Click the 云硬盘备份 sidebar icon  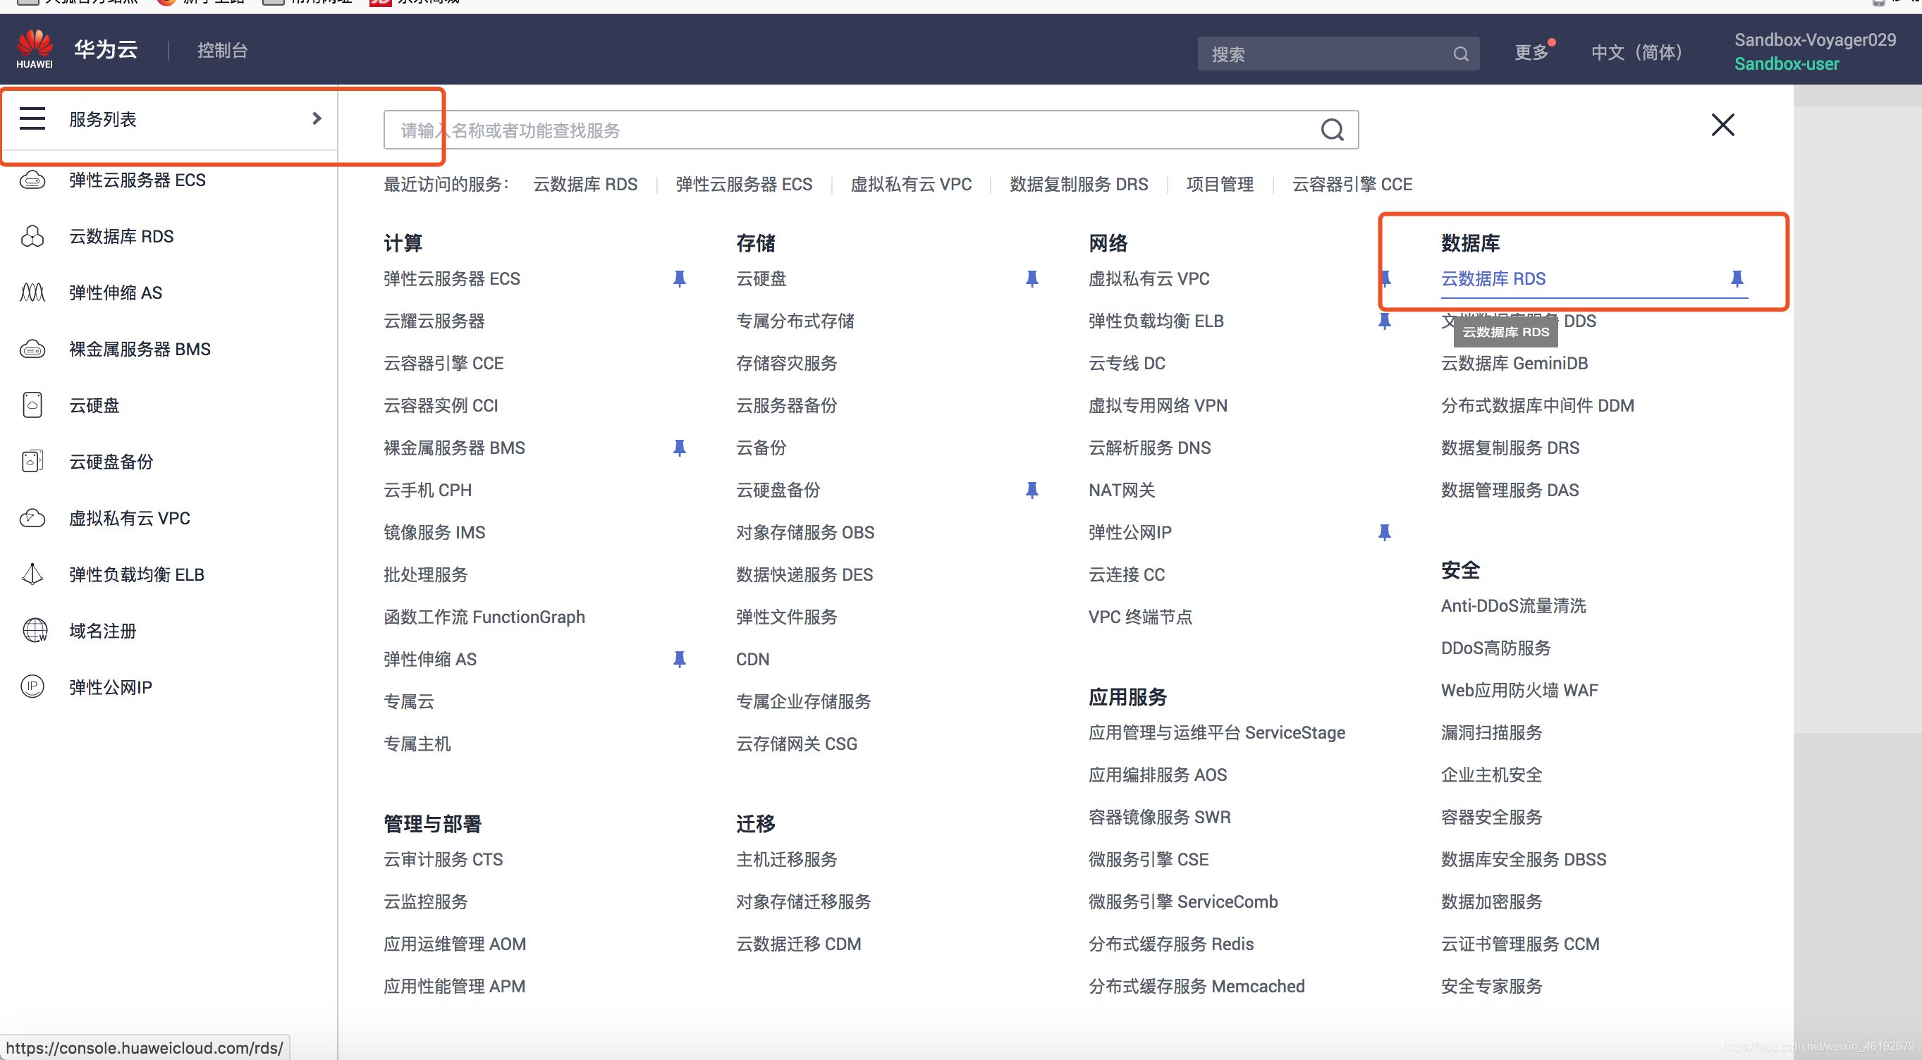pyautogui.click(x=32, y=462)
